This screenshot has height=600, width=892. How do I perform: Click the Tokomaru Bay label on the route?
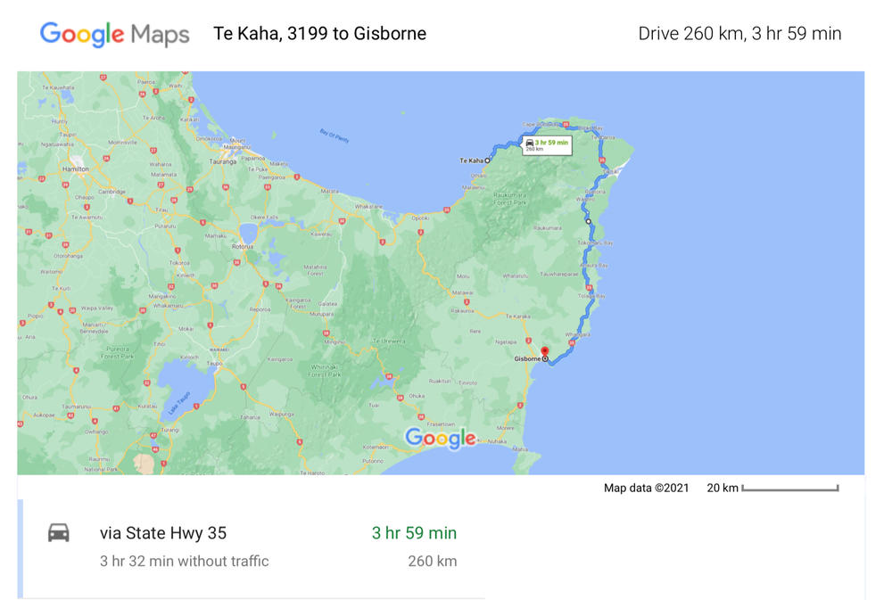595,242
